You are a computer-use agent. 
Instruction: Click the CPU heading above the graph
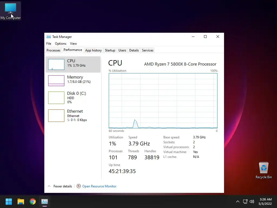pyautogui.click(x=115, y=63)
